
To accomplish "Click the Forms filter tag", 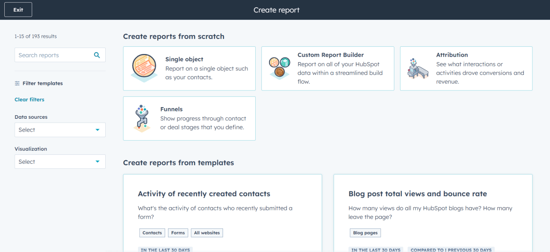I will pyautogui.click(x=177, y=233).
